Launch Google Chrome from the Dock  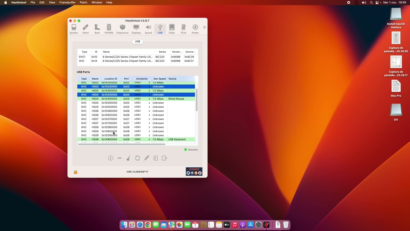[x=148, y=225]
